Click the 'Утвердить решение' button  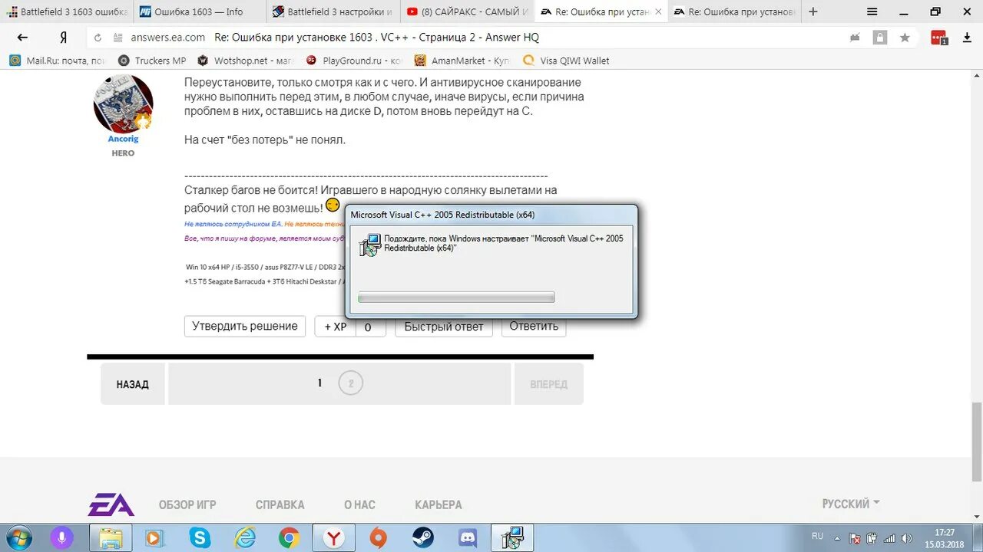pos(245,326)
